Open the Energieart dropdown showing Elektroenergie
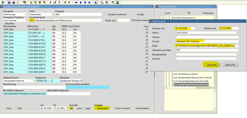 (26, 15)
